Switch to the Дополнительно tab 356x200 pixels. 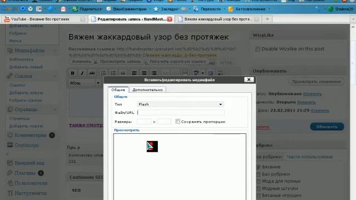coord(147,90)
